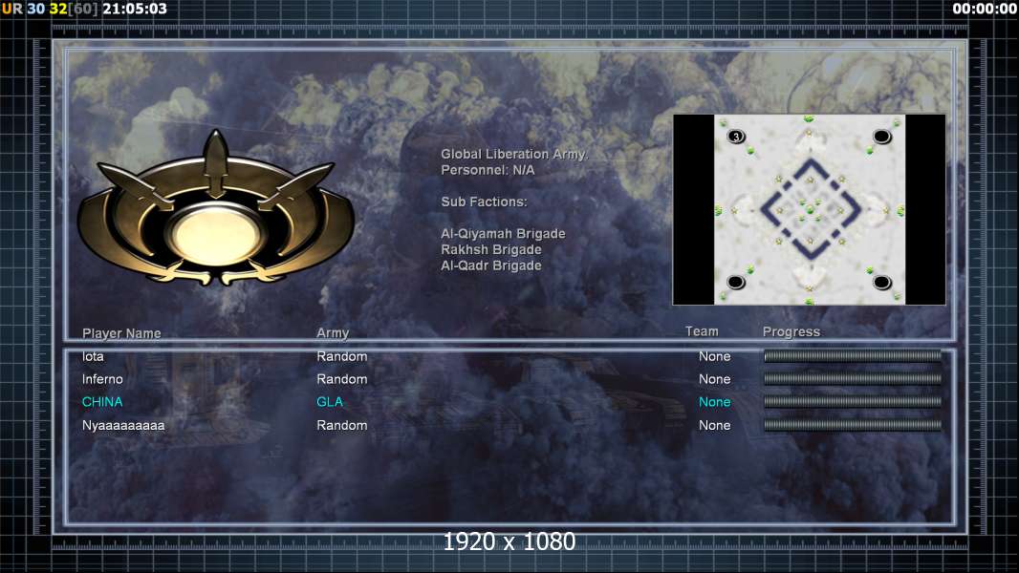Select the player name Inferno
This screenshot has width=1019, height=573.
coord(102,379)
